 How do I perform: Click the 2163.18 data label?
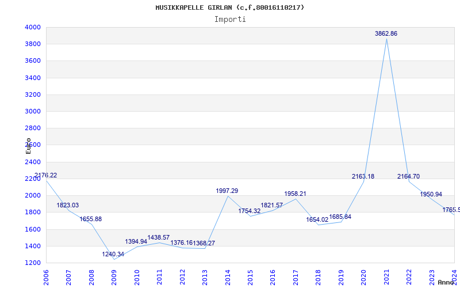pyautogui.click(x=363, y=177)
